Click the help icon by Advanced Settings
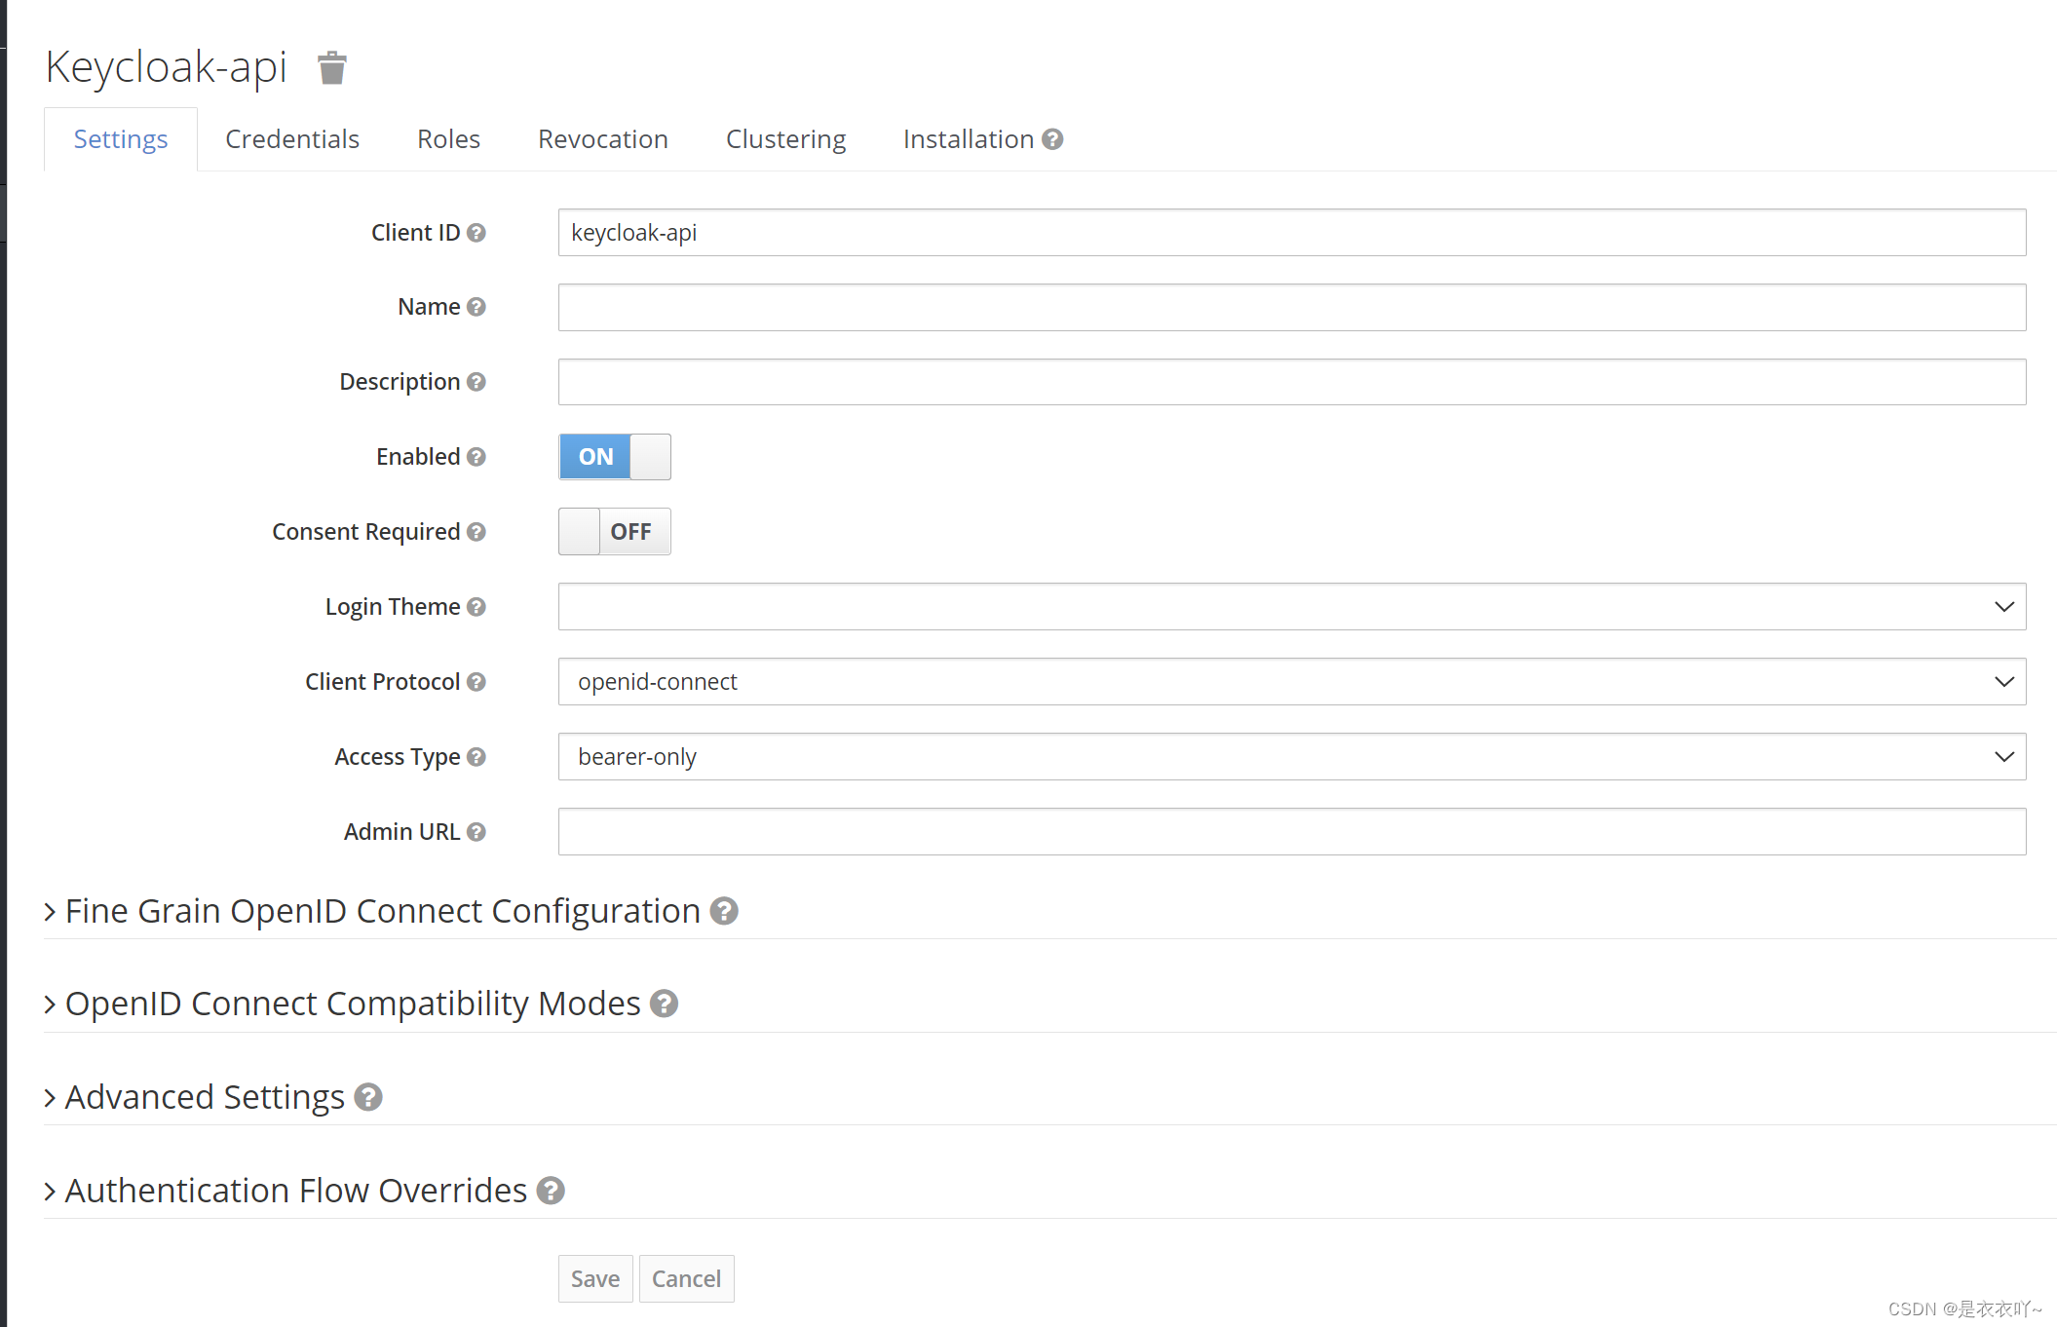Image resolution: width=2057 pixels, height=1327 pixels. (367, 1097)
